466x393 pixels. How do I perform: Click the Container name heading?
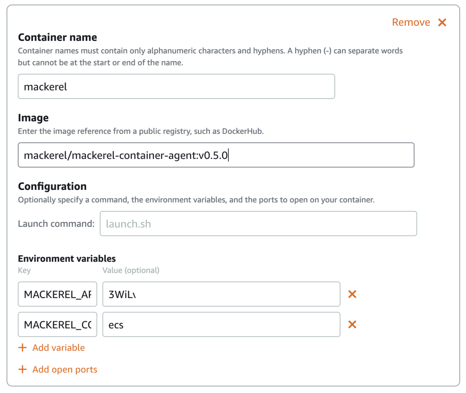coord(57,37)
